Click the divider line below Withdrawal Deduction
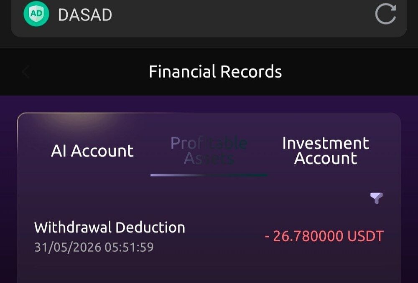418x283 pixels. (x=209, y=265)
